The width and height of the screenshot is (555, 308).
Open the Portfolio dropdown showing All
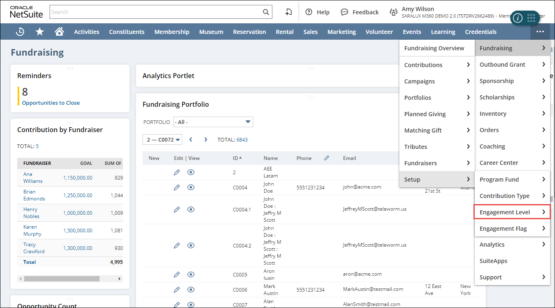tap(213, 122)
